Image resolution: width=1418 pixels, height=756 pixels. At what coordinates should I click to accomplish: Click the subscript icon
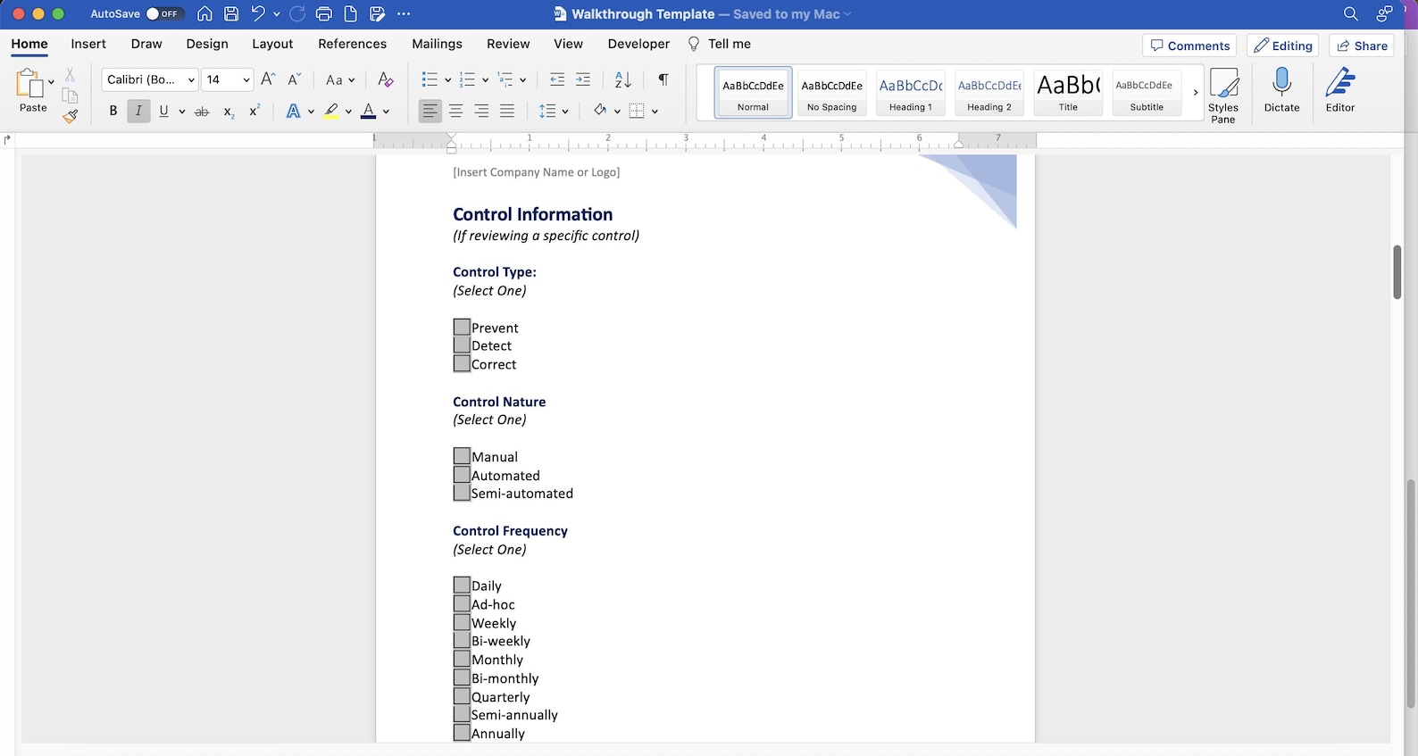229,112
